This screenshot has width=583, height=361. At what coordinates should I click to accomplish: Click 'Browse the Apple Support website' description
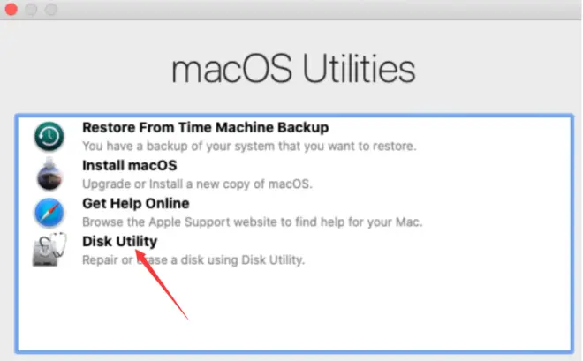[252, 222]
